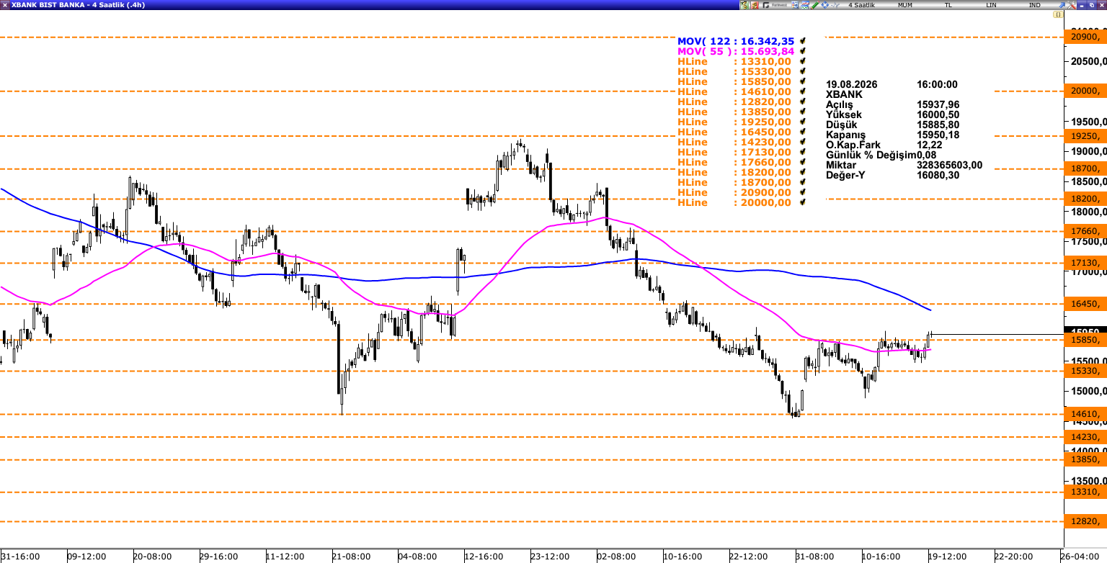Select the green pencil drawing tool
Image resolution: width=1107 pixels, height=563 pixels.
814,5
